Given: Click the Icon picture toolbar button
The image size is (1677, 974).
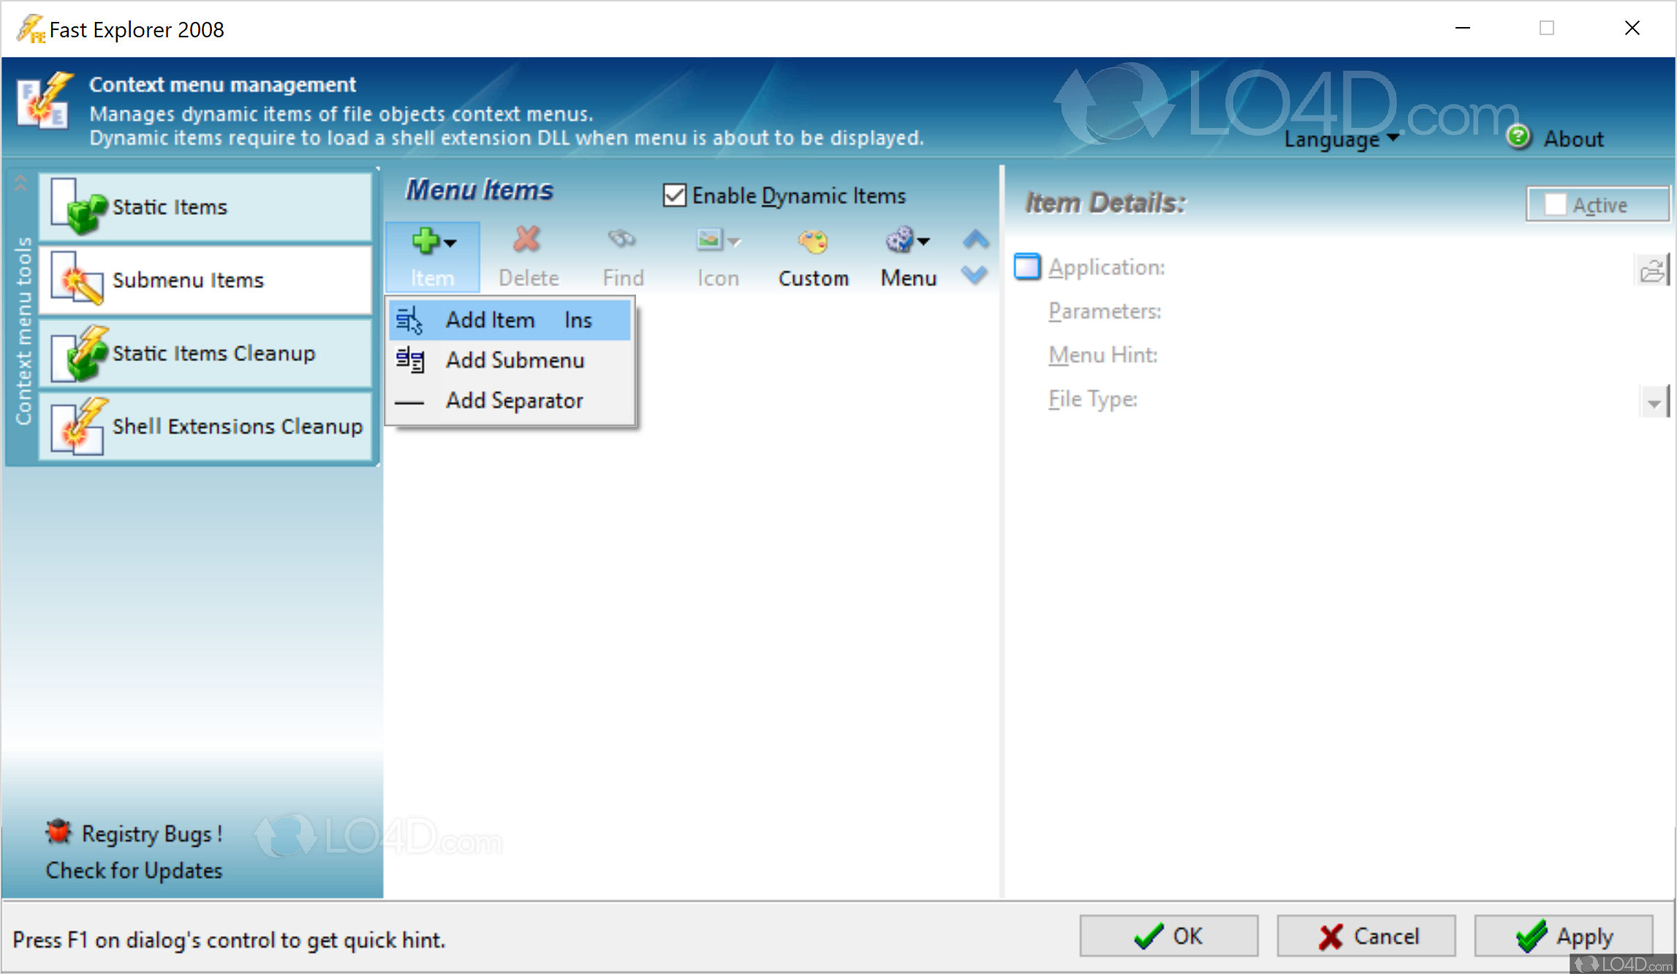Looking at the screenshot, I should 718,257.
